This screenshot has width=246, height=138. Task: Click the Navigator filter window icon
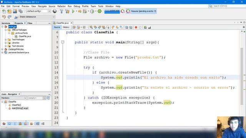[x=48, y=98]
